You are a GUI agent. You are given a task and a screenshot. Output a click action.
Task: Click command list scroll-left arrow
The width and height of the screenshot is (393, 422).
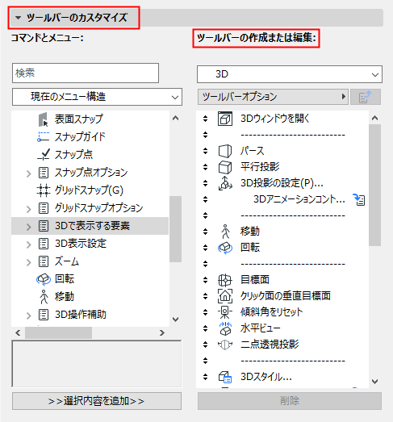[x=18, y=333]
